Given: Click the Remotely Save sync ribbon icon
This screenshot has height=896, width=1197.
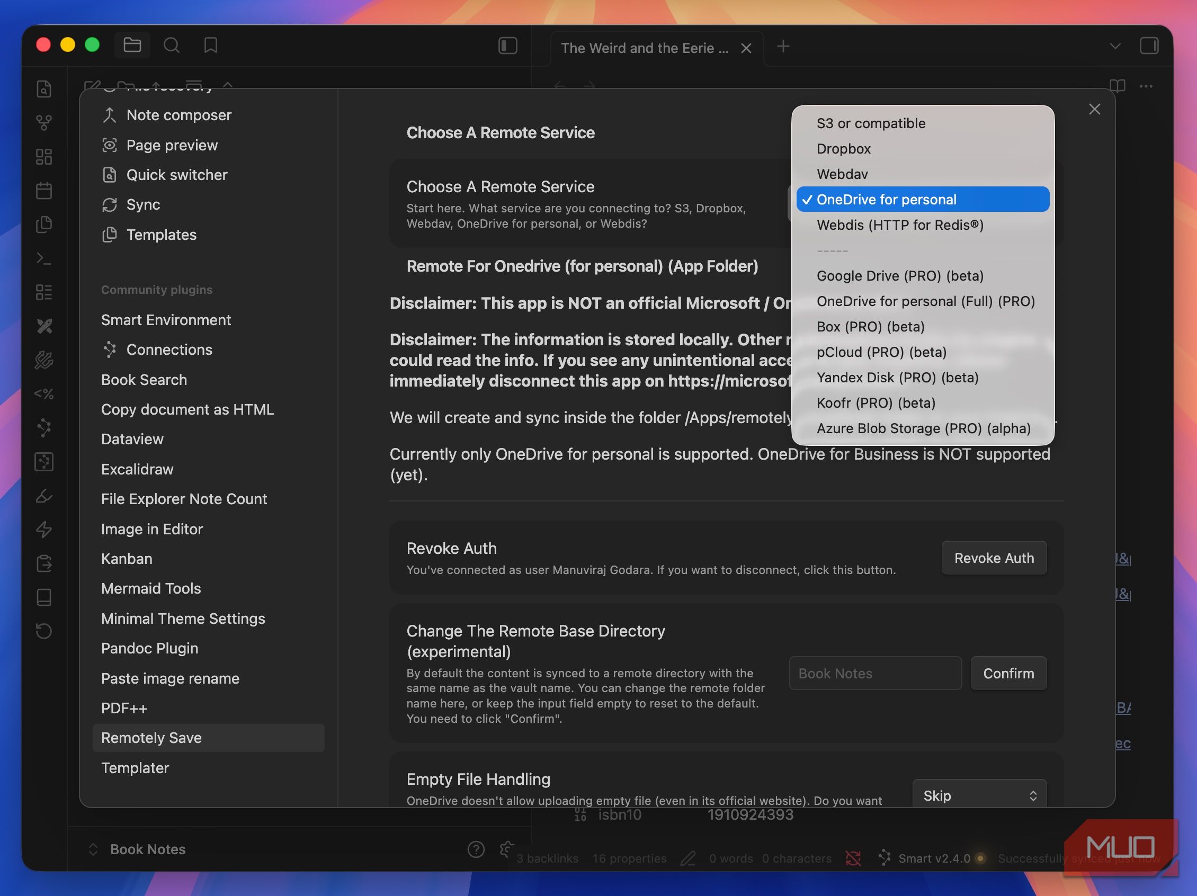Looking at the screenshot, I should pos(44,631).
